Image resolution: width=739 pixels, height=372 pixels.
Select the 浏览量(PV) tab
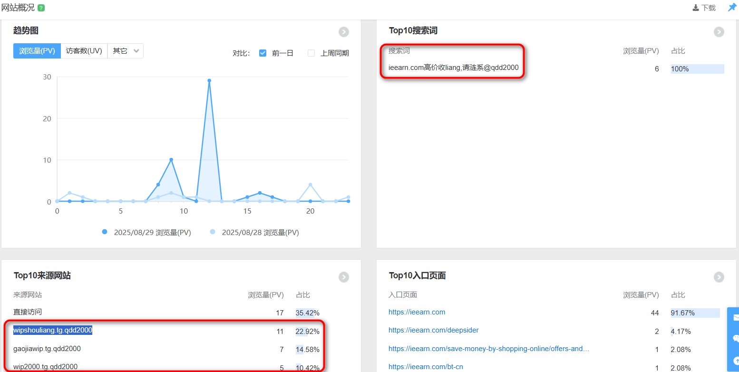click(x=37, y=51)
